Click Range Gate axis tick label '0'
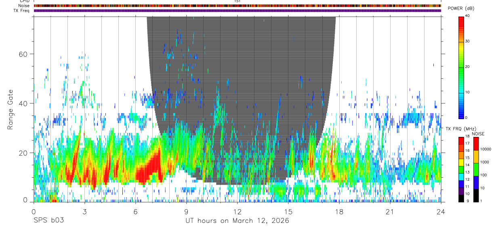Viewport: 496px width, 229px height. coord(25,200)
